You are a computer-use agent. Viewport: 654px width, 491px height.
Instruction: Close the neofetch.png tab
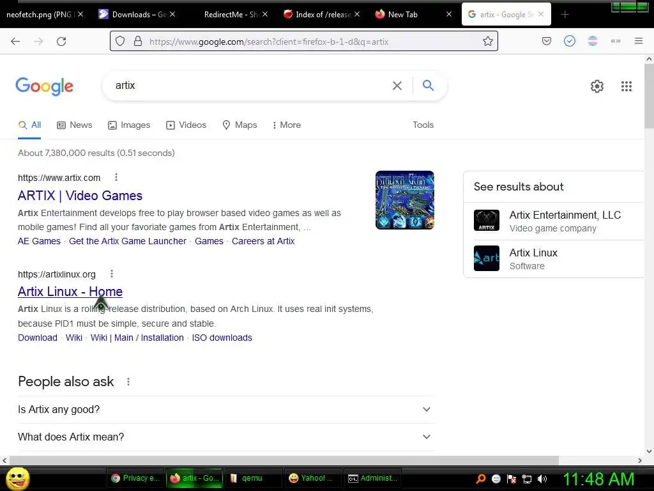pyautogui.click(x=80, y=14)
